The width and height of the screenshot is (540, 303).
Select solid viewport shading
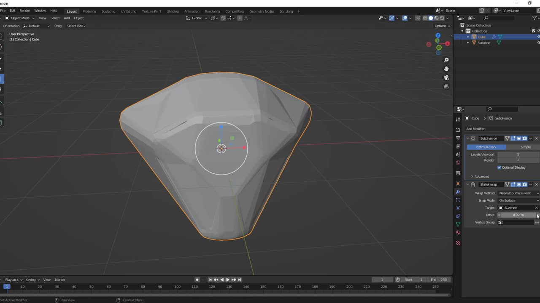431,18
